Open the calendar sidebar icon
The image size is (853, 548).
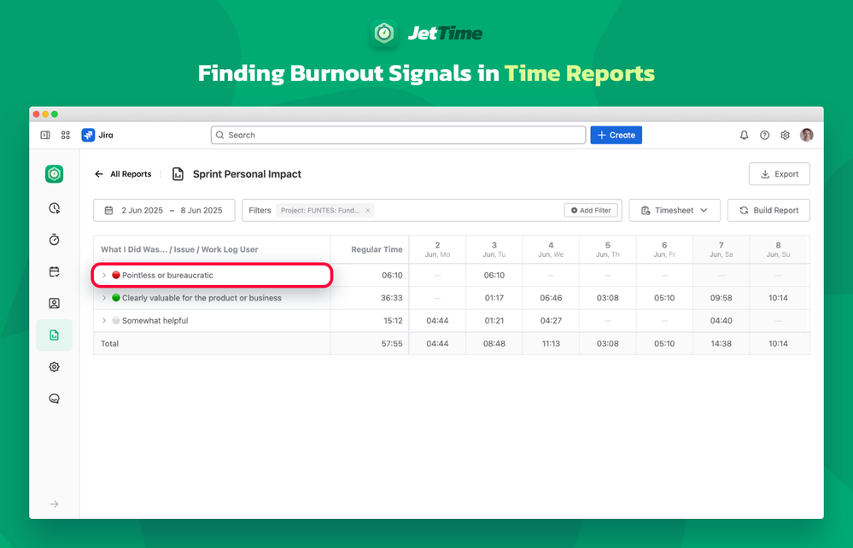click(54, 271)
